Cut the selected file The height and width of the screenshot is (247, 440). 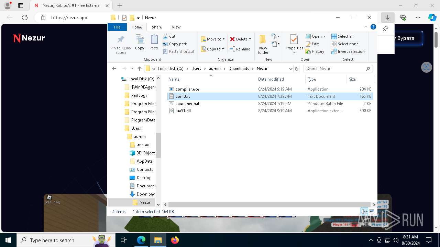click(169, 36)
